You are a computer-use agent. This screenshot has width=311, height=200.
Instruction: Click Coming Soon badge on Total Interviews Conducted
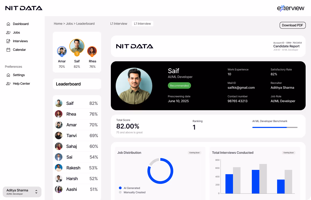point(289,153)
